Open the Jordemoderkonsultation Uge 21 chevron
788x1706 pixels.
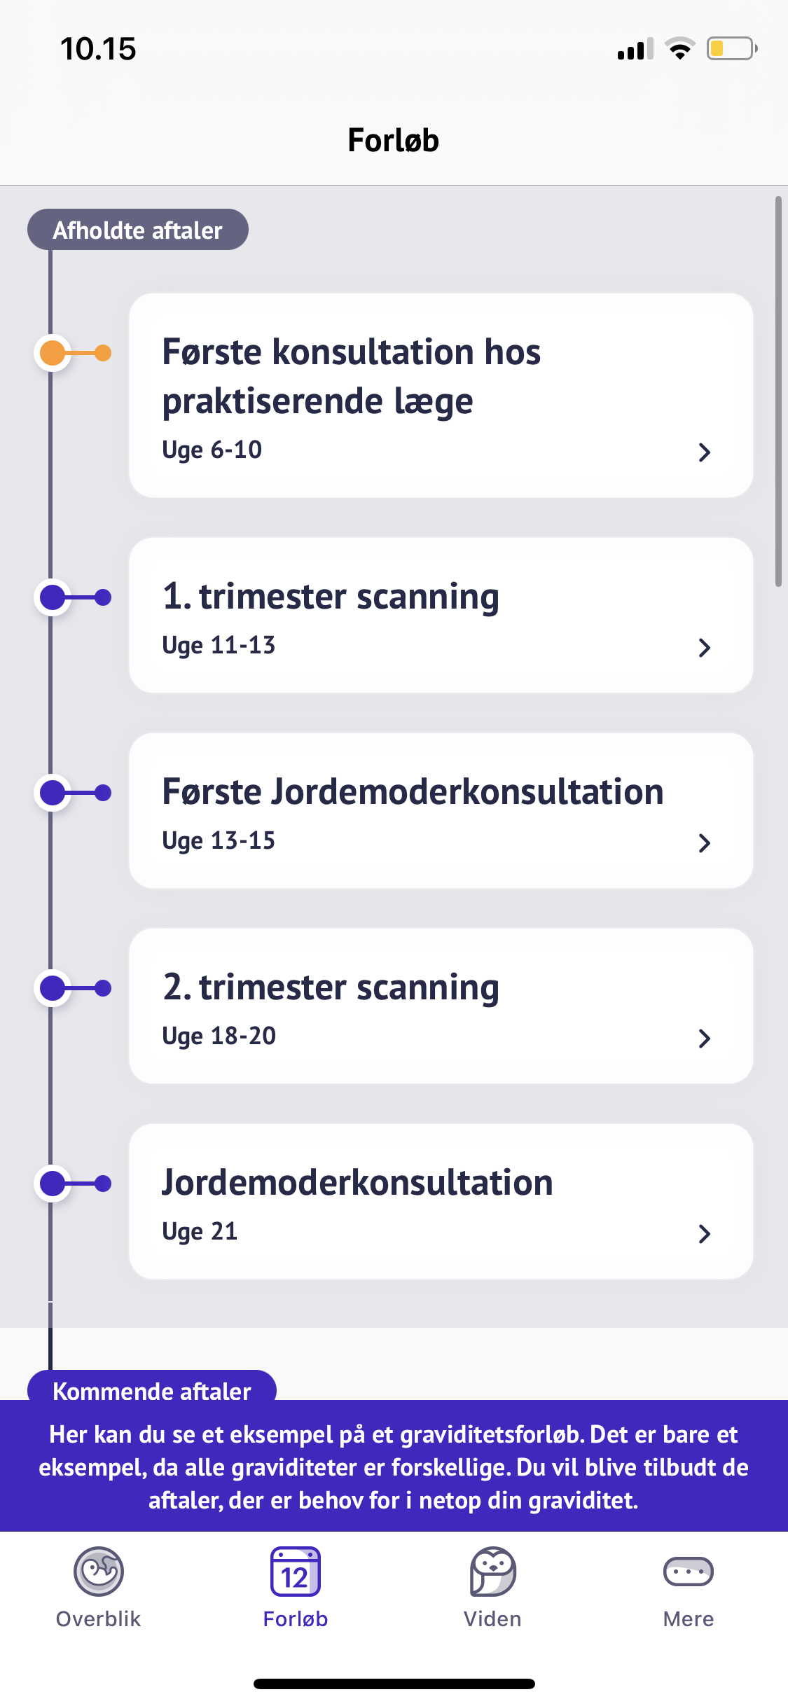[x=705, y=1234]
